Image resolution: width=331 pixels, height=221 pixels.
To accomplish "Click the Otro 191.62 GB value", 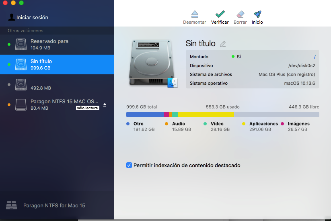I will [144, 129].
